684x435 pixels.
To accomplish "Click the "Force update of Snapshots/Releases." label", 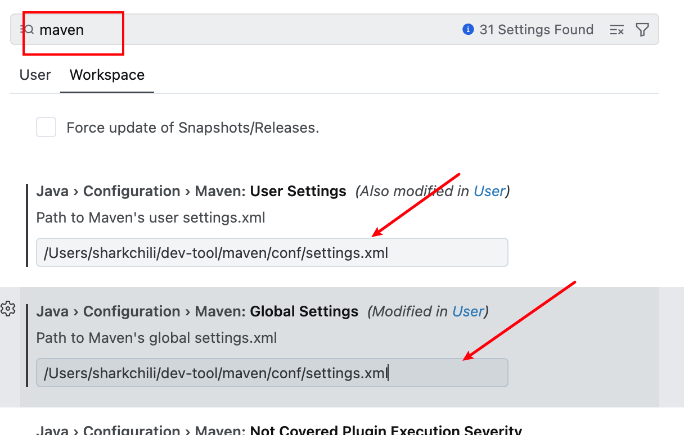I will click(x=193, y=128).
